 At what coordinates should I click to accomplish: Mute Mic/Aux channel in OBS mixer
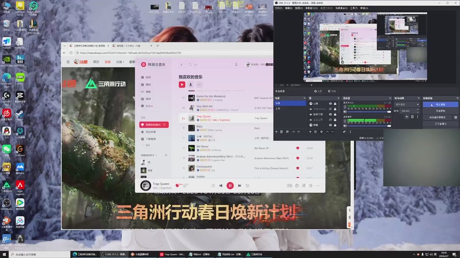[x=344, y=112]
